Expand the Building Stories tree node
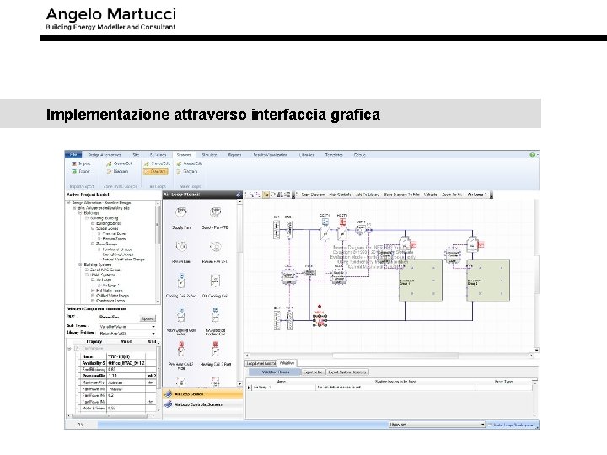The height and width of the screenshot is (455, 607). (x=93, y=223)
